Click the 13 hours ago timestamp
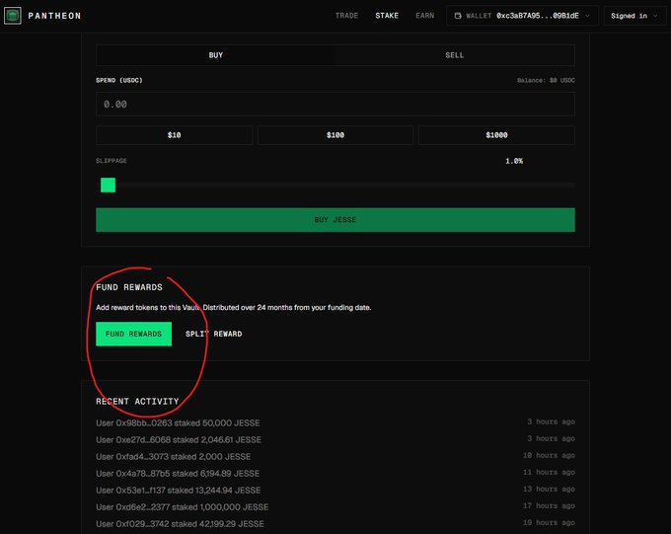The width and height of the screenshot is (671, 534). (x=549, y=489)
